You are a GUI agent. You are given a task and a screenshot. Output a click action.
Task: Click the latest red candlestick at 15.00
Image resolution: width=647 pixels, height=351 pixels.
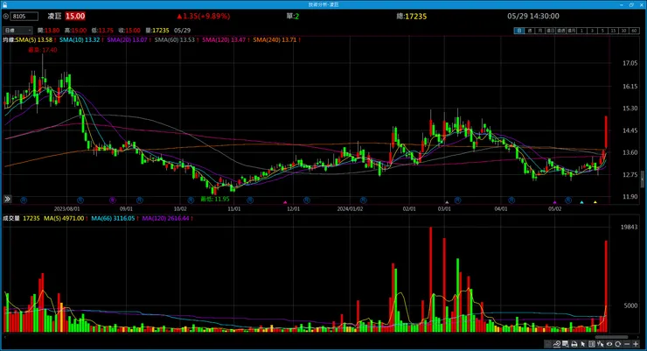(x=606, y=132)
